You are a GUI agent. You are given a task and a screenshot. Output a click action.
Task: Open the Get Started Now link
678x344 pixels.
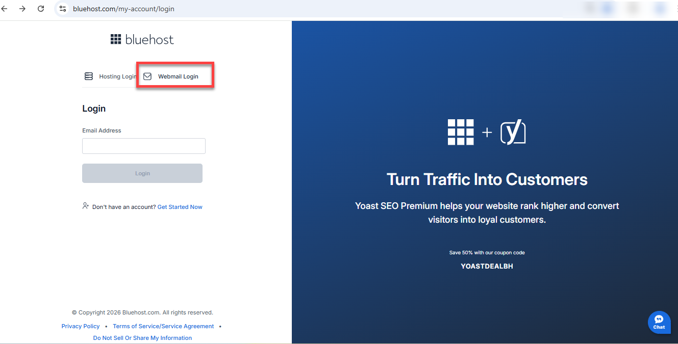tap(180, 206)
